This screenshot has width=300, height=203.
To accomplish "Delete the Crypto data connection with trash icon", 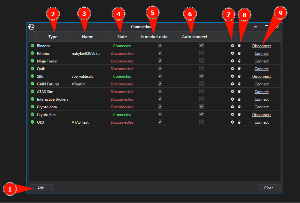I will tap(239, 107).
